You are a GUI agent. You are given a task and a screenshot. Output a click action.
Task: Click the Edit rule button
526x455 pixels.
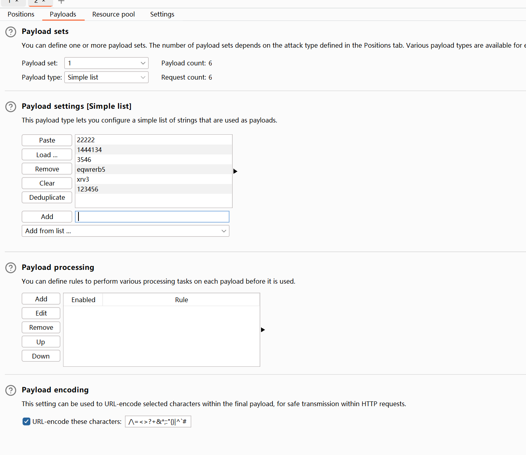41,313
